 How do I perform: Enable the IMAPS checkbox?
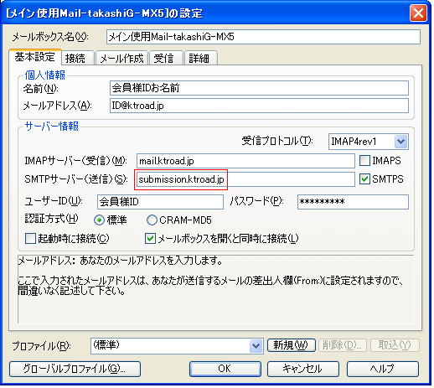pyautogui.click(x=364, y=161)
